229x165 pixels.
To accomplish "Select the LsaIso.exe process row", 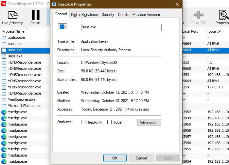I will click(26, 37).
